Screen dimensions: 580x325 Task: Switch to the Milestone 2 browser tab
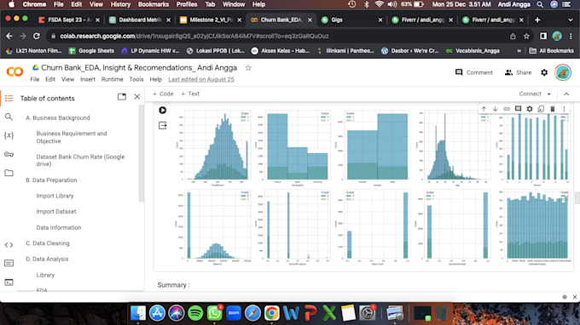210,20
